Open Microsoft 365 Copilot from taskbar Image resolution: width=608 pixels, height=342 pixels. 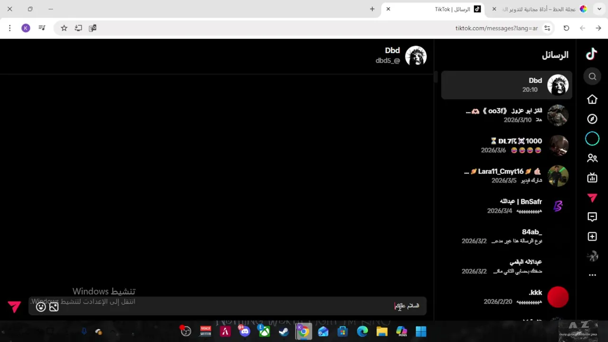pos(401,332)
